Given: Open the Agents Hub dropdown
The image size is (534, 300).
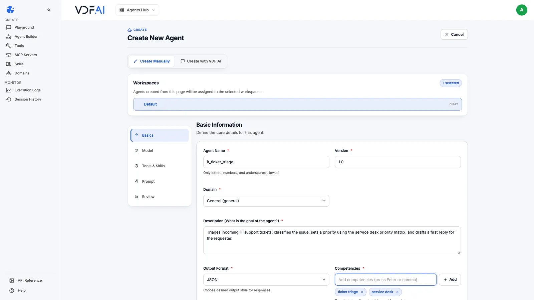Looking at the screenshot, I should pyautogui.click(x=137, y=10).
